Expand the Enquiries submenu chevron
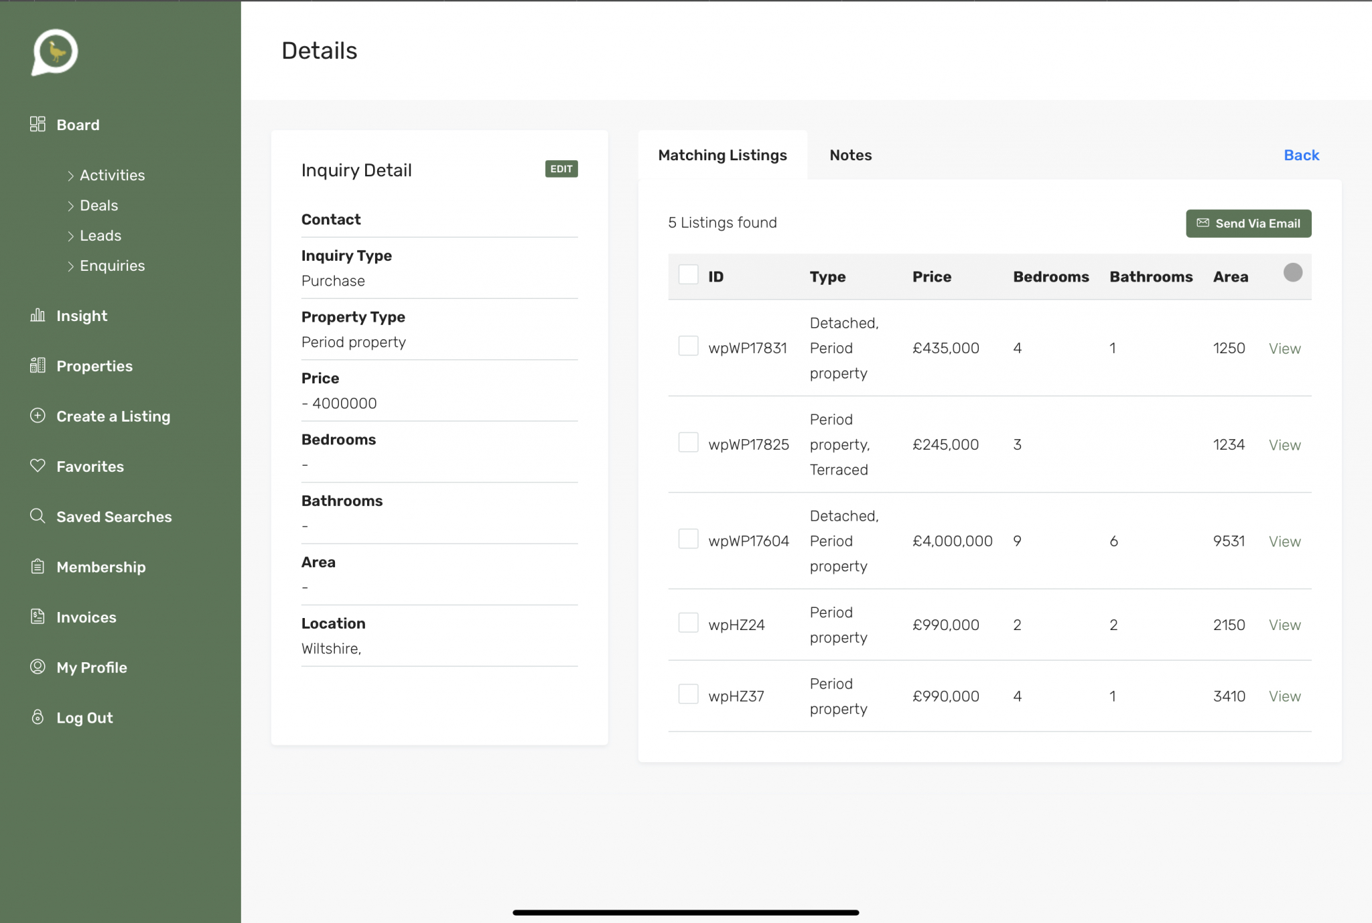This screenshot has height=923, width=1372. 71,266
